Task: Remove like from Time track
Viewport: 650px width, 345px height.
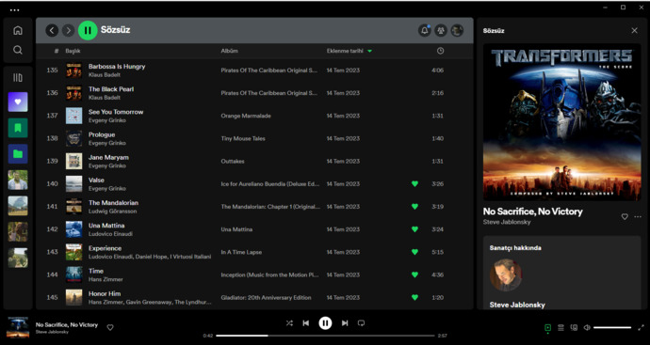Action: click(414, 274)
